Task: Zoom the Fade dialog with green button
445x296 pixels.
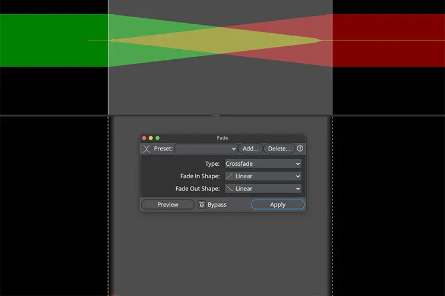Action: [157, 138]
